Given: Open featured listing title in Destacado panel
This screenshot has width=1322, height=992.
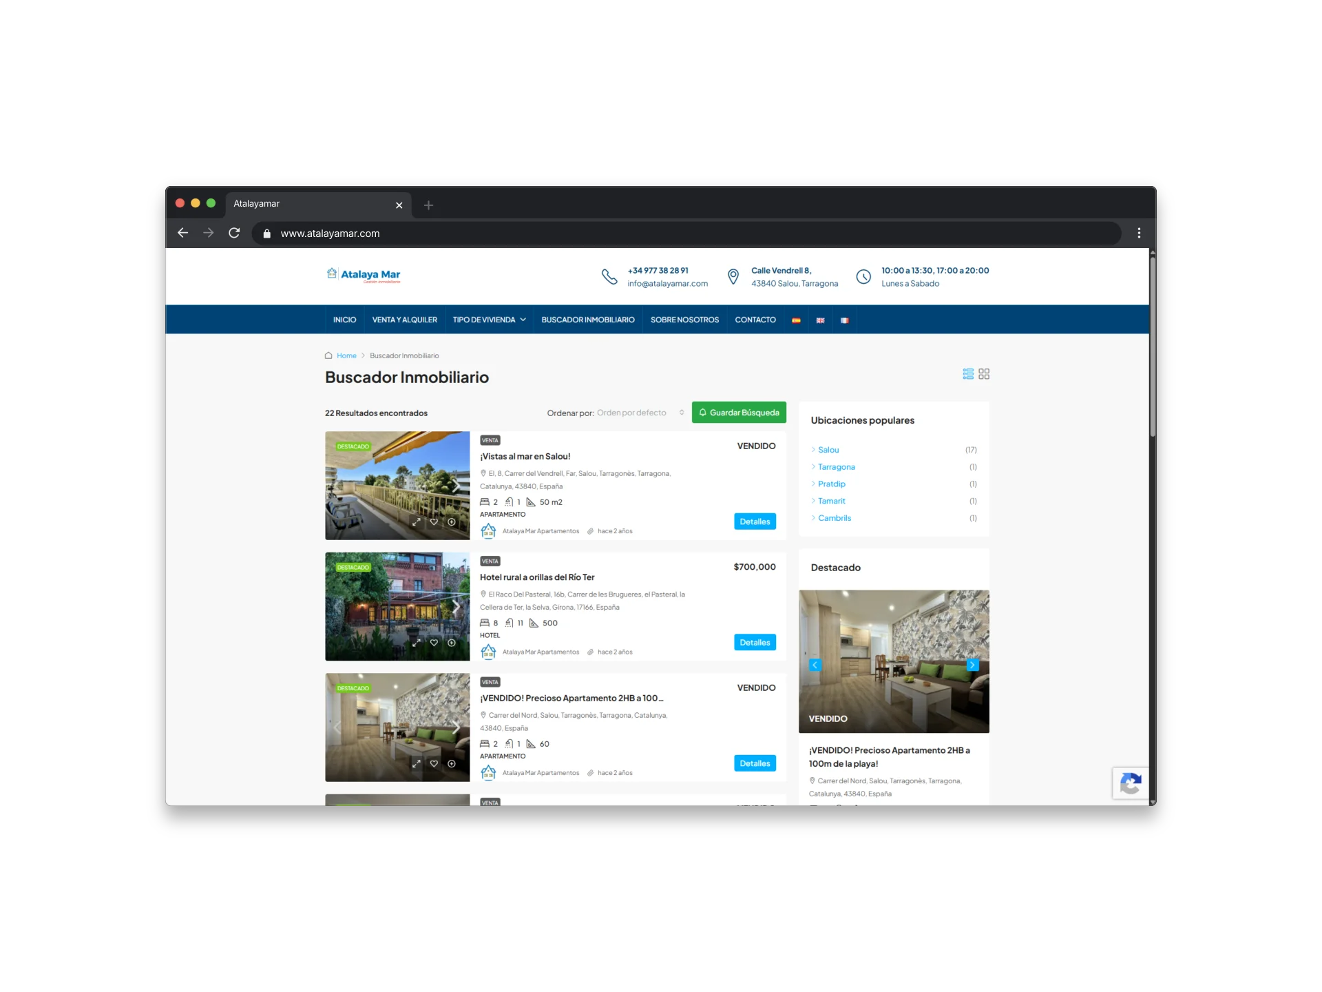Looking at the screenshot, I should pos(890,757).
